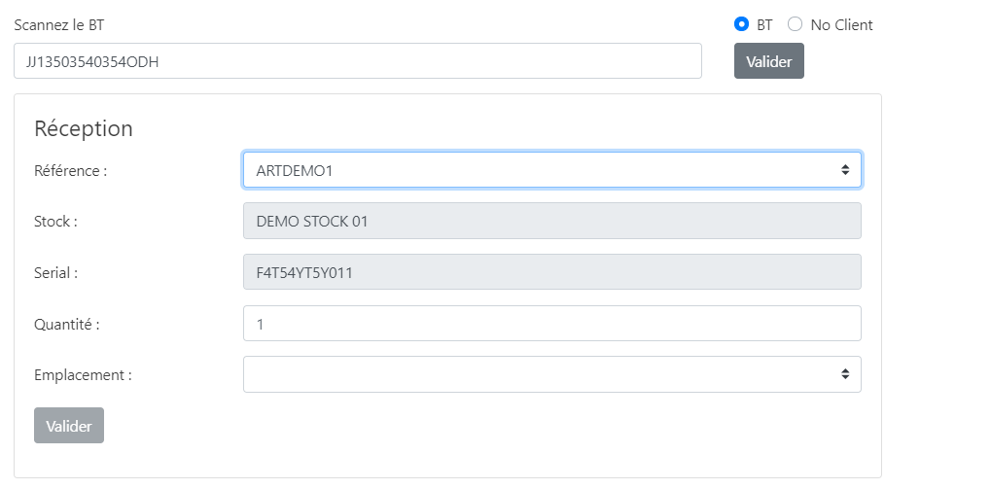Image resolution: width=991 pixels, height=489 pixels.
Task: Click the "Scannez le BT" label
Action: coord(58,24)
